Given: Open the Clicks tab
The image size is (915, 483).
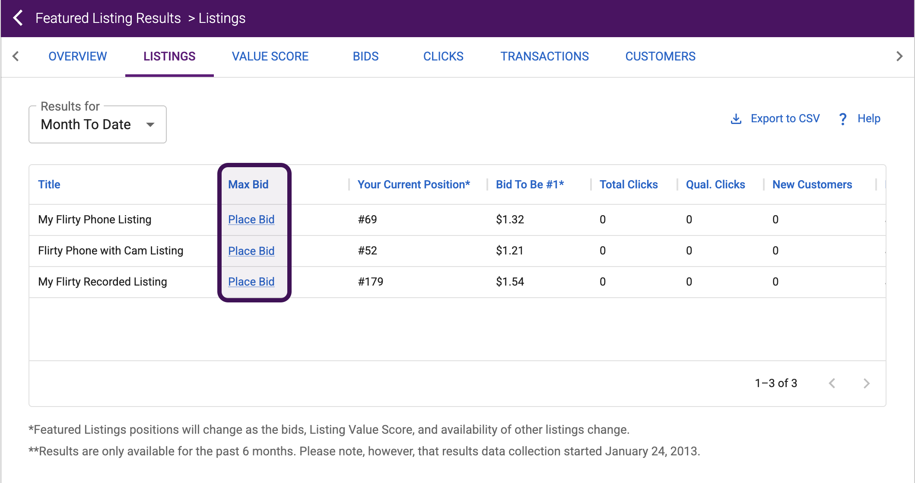Looking at the screenshot, I should [443, 56].
